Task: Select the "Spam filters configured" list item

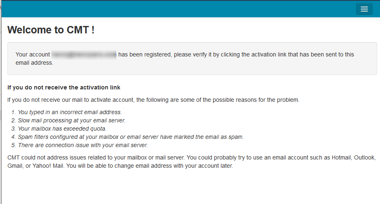Action: (x=131, y=137)
